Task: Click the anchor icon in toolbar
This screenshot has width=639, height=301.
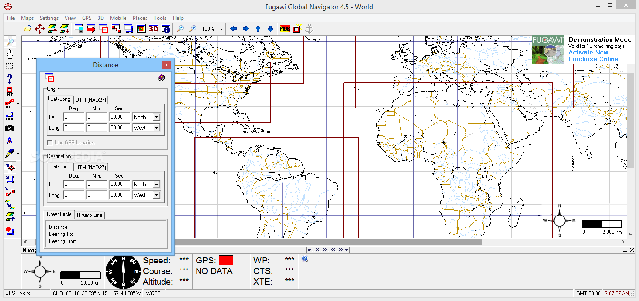Action: click(309, 29)
